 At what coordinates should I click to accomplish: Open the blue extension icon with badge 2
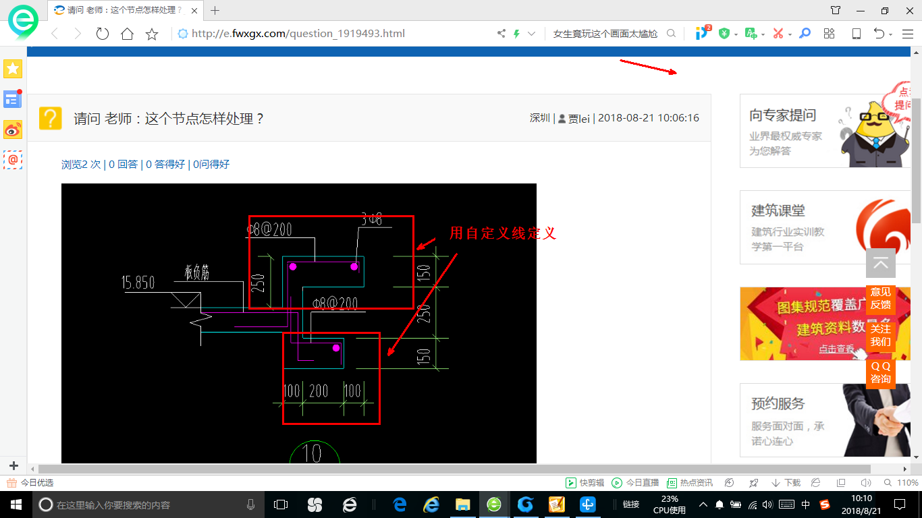point(703,32)
